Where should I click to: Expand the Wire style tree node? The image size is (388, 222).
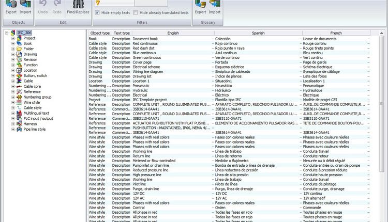pos(13,102)
